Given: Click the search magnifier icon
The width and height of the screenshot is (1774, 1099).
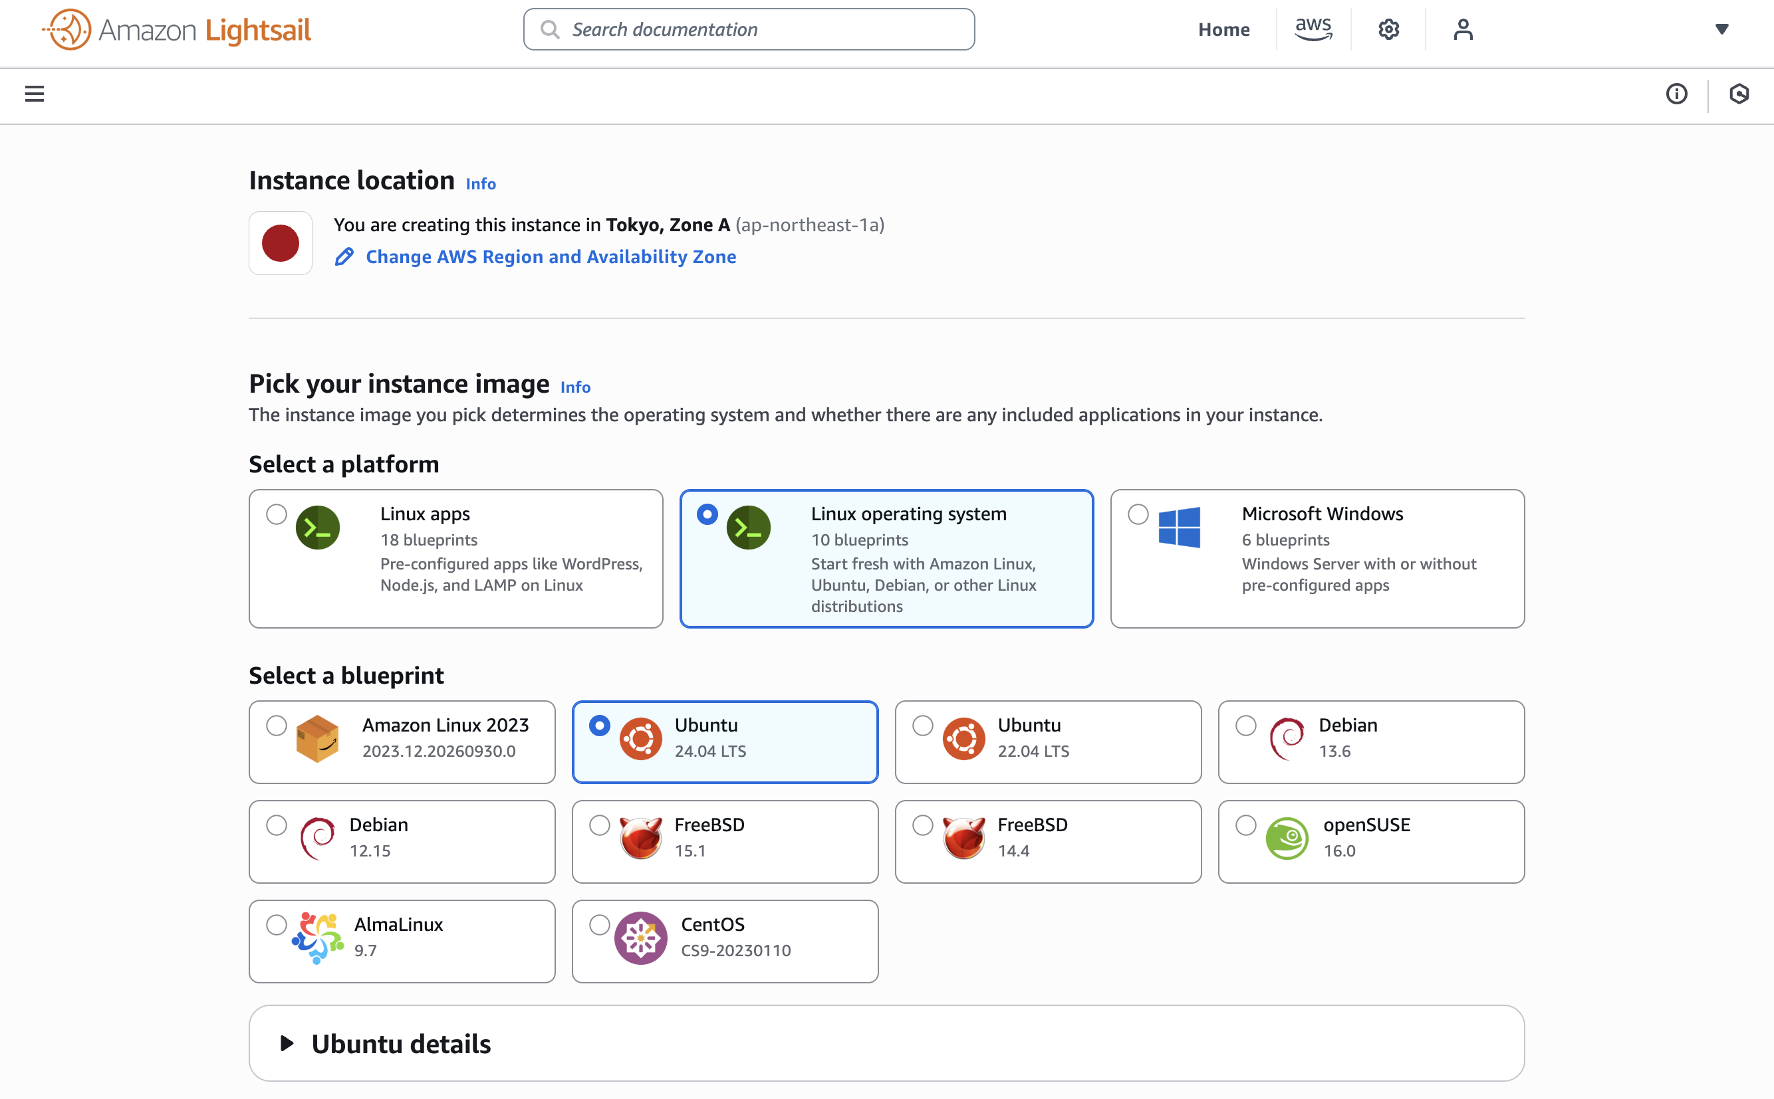Looking at the screenshot, I should pyautogui.click(x=551, y=30).
